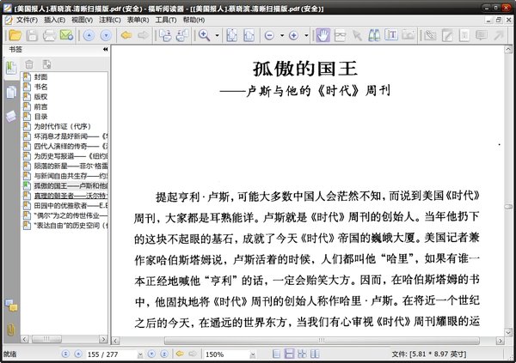
Task: Select the 陨落的新星 bookmark
Action: point(71,166)
